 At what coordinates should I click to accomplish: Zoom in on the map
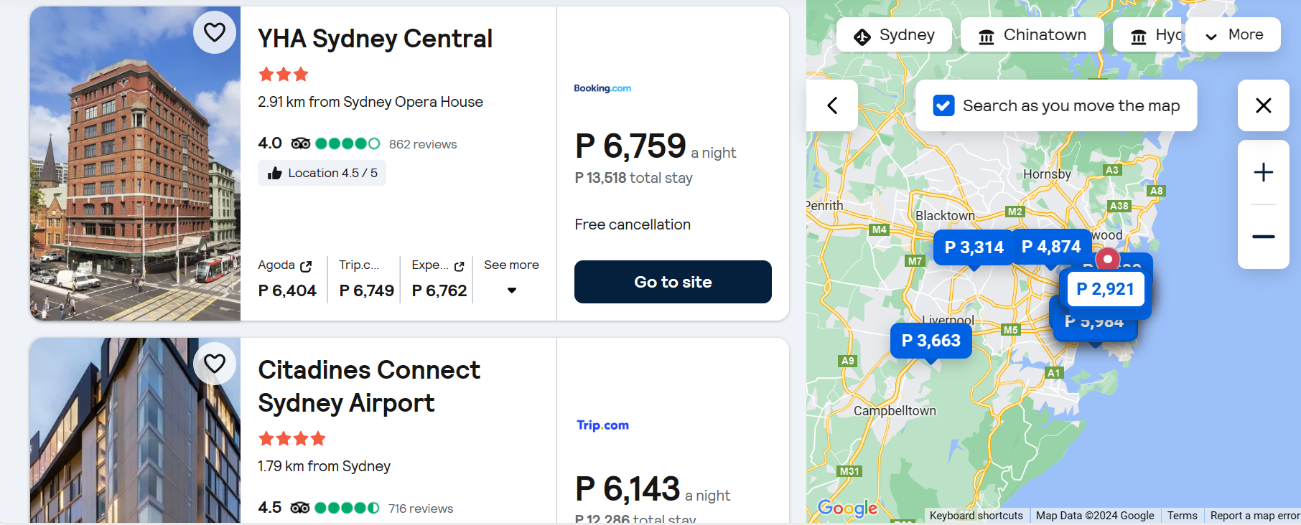1263,172
